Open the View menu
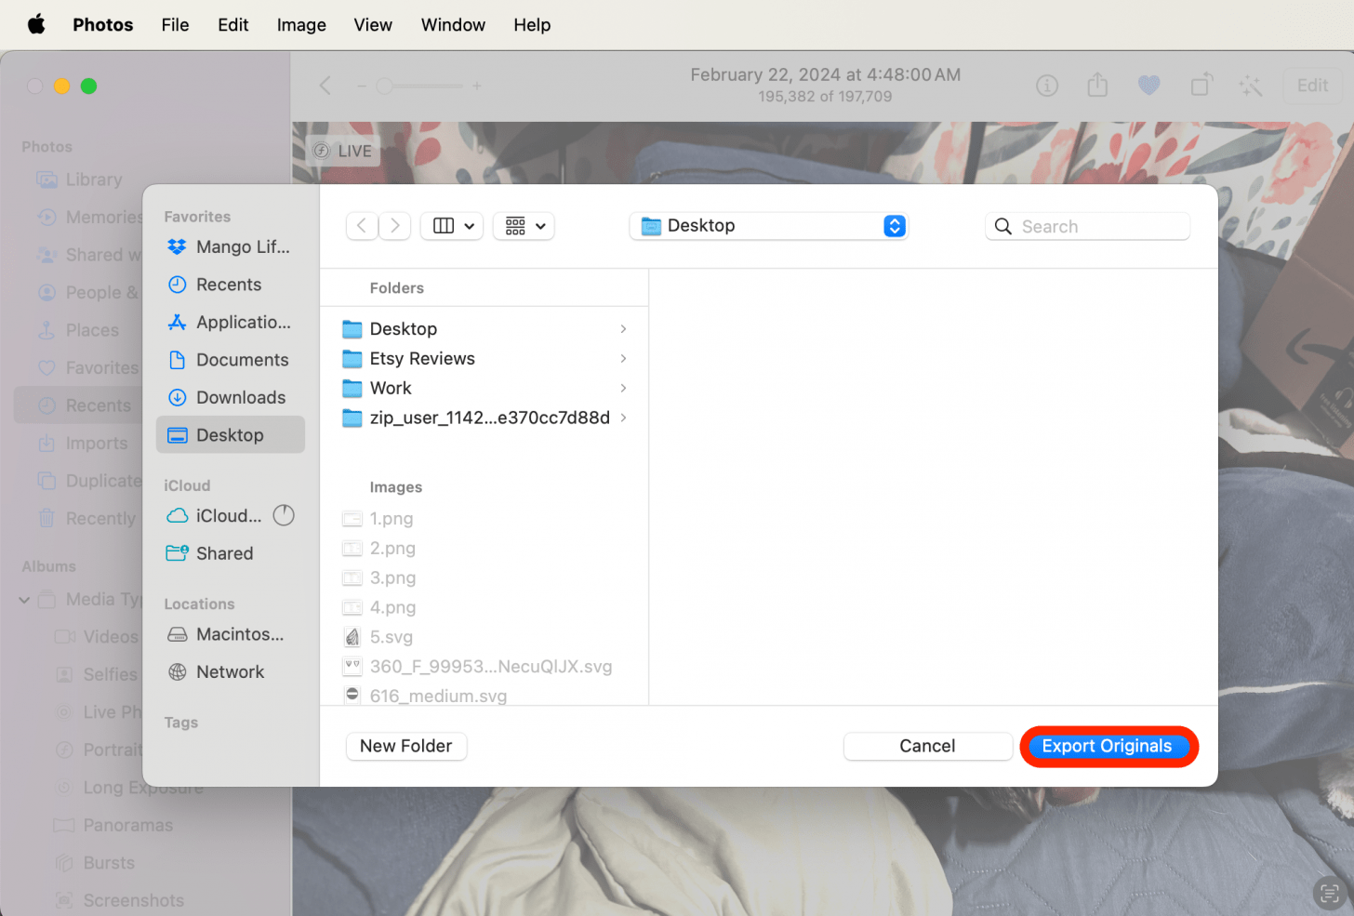1354x916 pixels. click(x=373, y=25)
